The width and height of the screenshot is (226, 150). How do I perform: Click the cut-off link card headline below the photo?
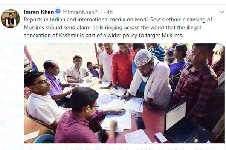pyautogui.click(x=122, y=149)
